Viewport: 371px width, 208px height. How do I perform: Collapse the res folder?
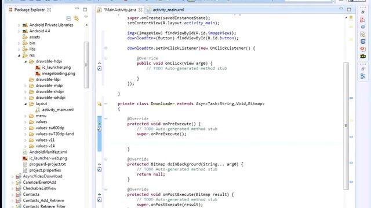click(19, 55)
